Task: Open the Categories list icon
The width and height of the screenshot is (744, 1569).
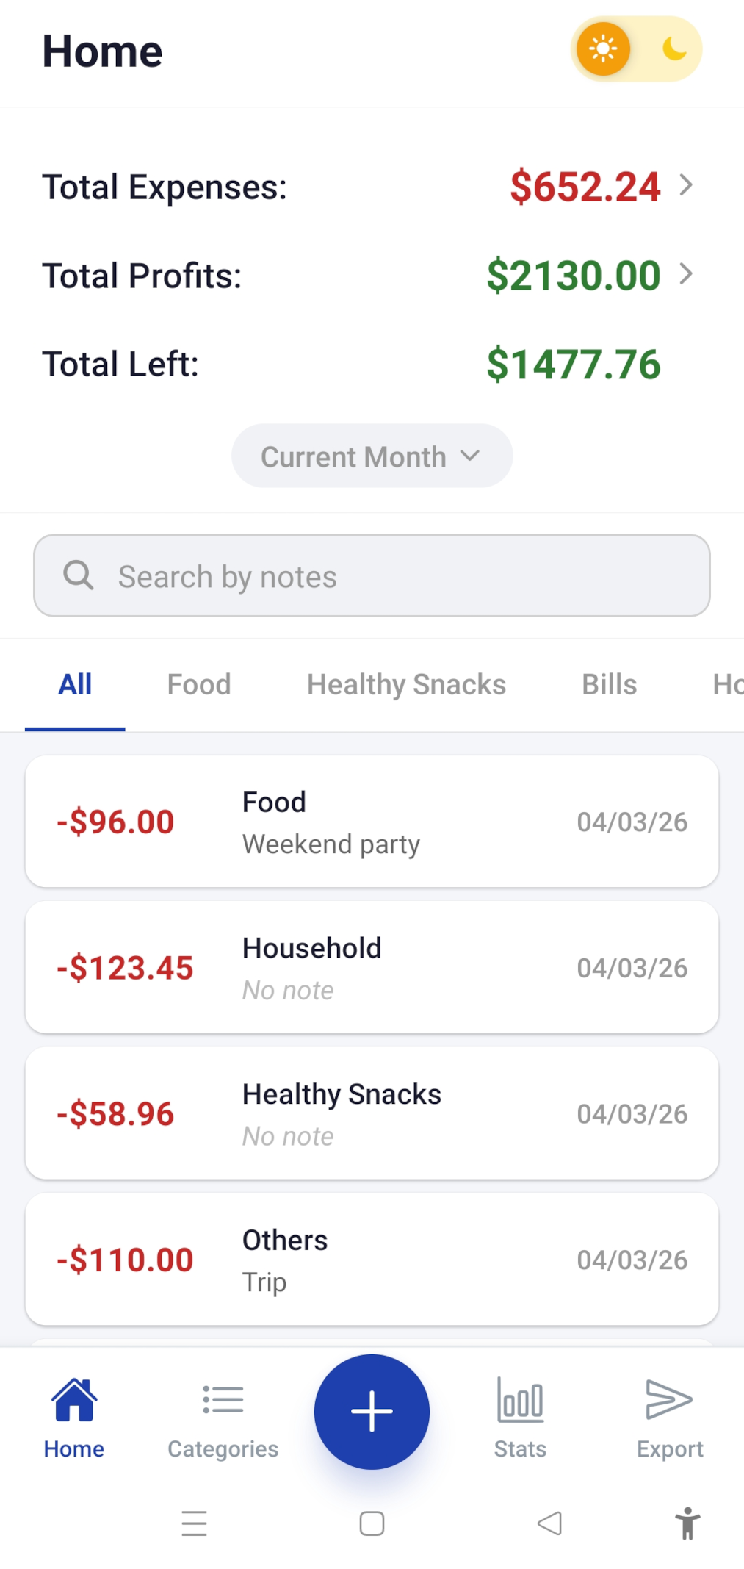Action: [x=223, y=1401]
